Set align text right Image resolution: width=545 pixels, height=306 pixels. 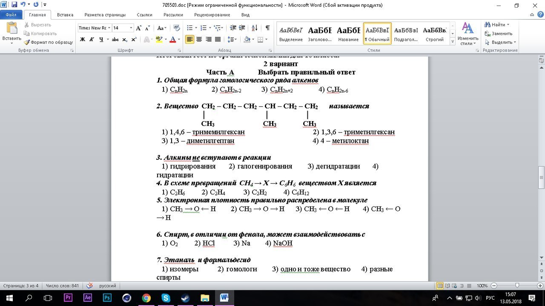click(x=209, y=40)
